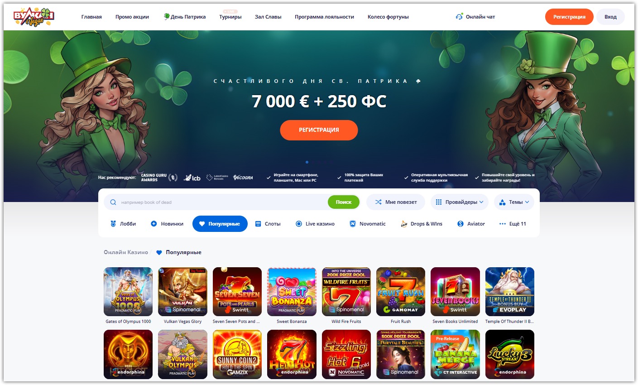Open the Drops & Wins category
This screenshot has height=385, width=638.
point(422,224)
